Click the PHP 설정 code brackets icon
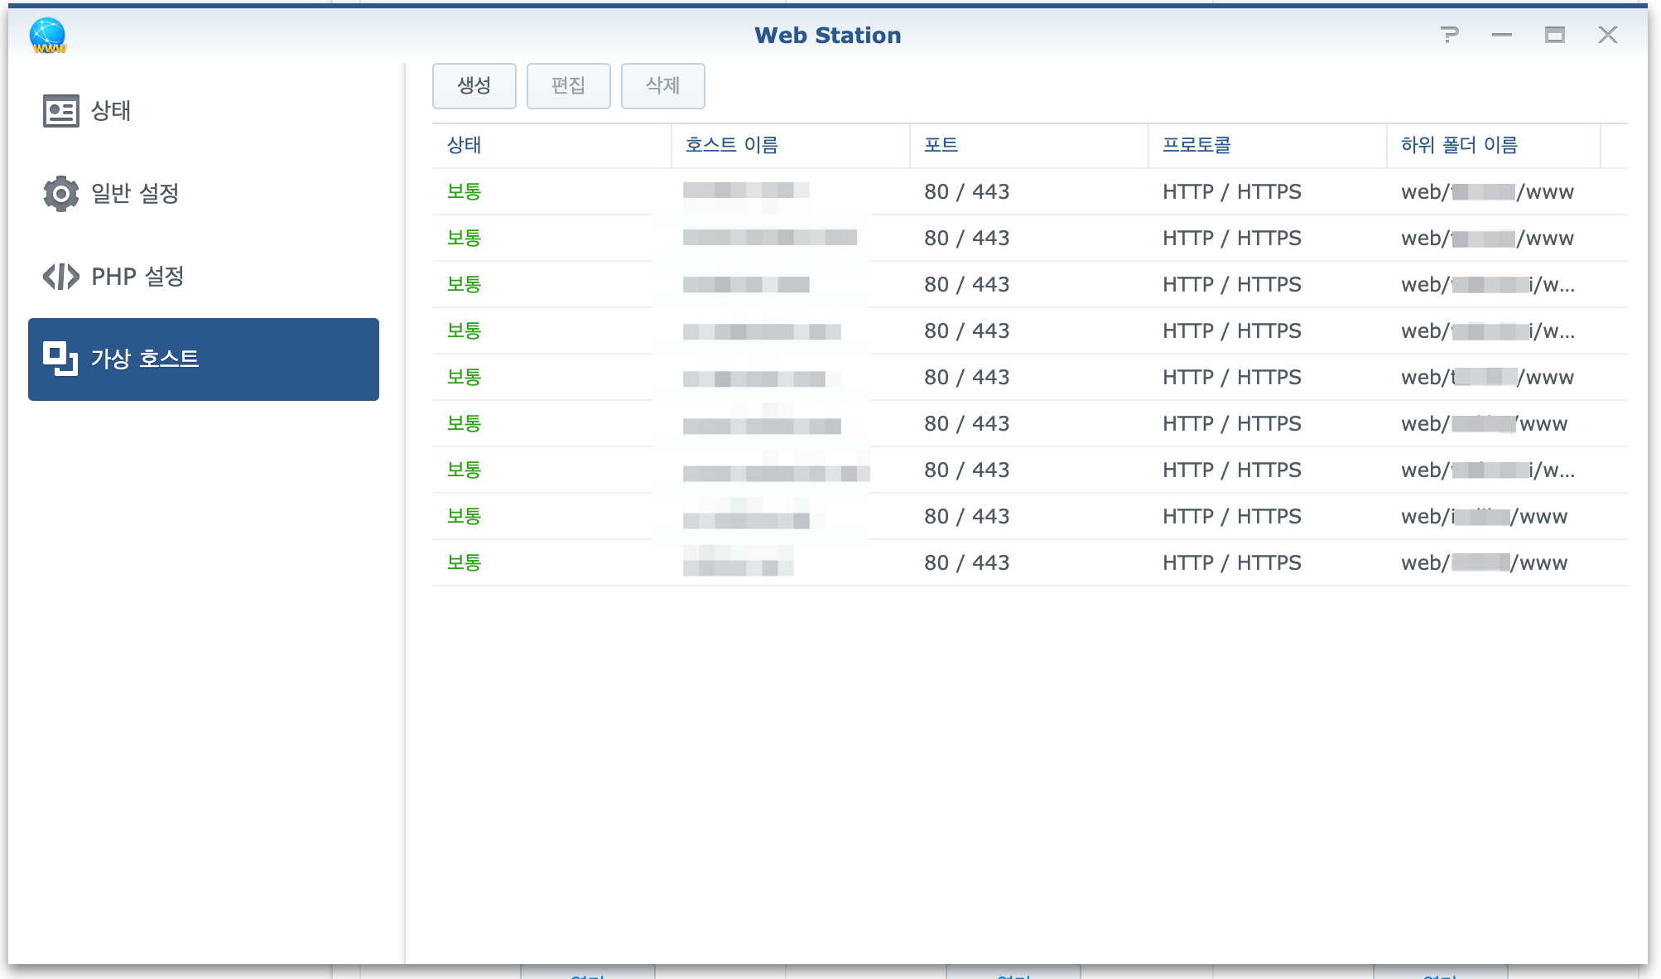 pyautogui.click(x=60, y=277)
